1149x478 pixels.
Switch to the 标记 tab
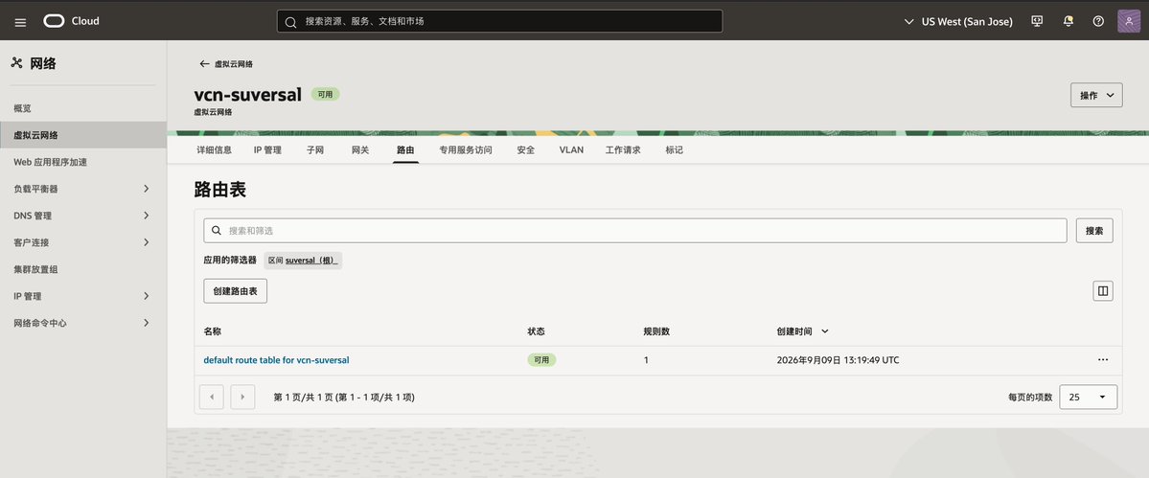674,150
